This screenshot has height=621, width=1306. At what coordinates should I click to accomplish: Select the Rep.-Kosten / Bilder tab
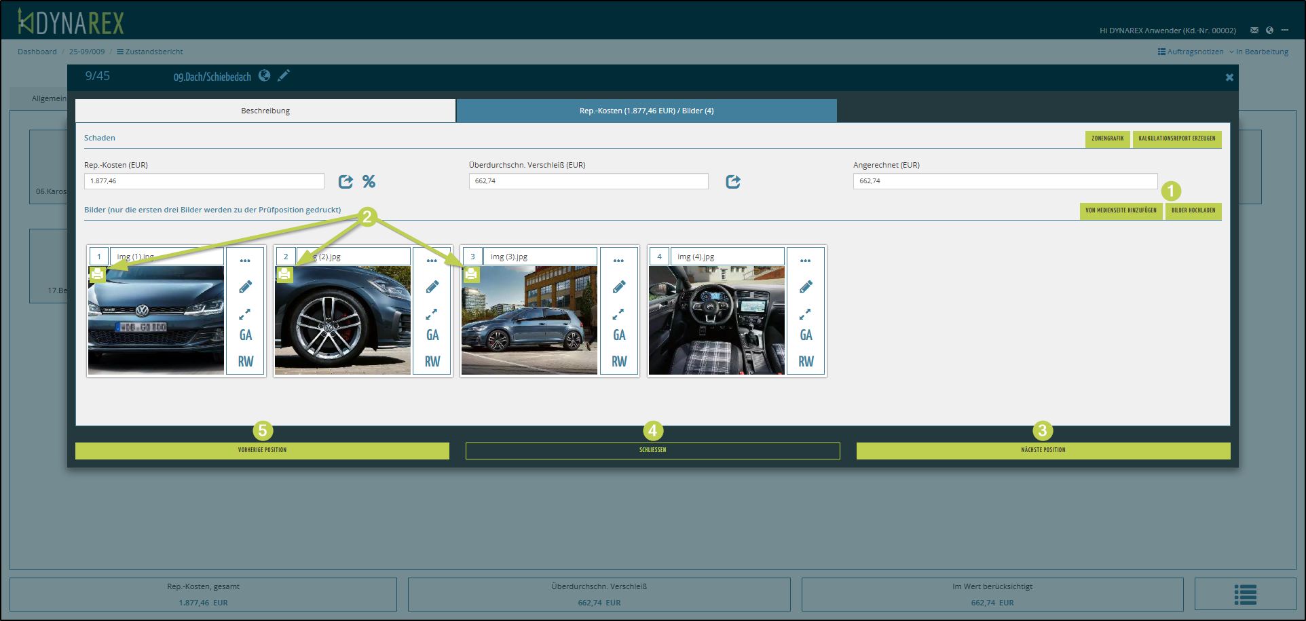click(646, 111)
